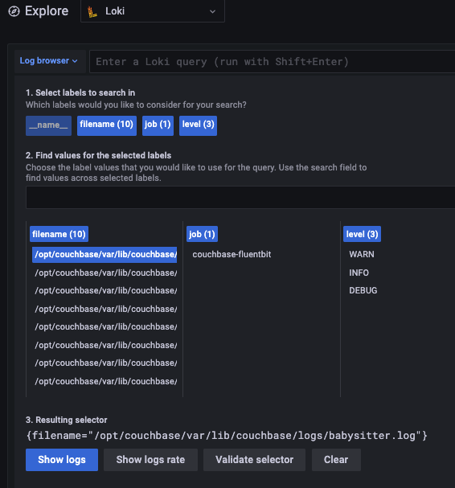Image resolution: width=455 pixels, height=488 pixels.
Task: Click the Validate selector button
Action: [254, 460]
